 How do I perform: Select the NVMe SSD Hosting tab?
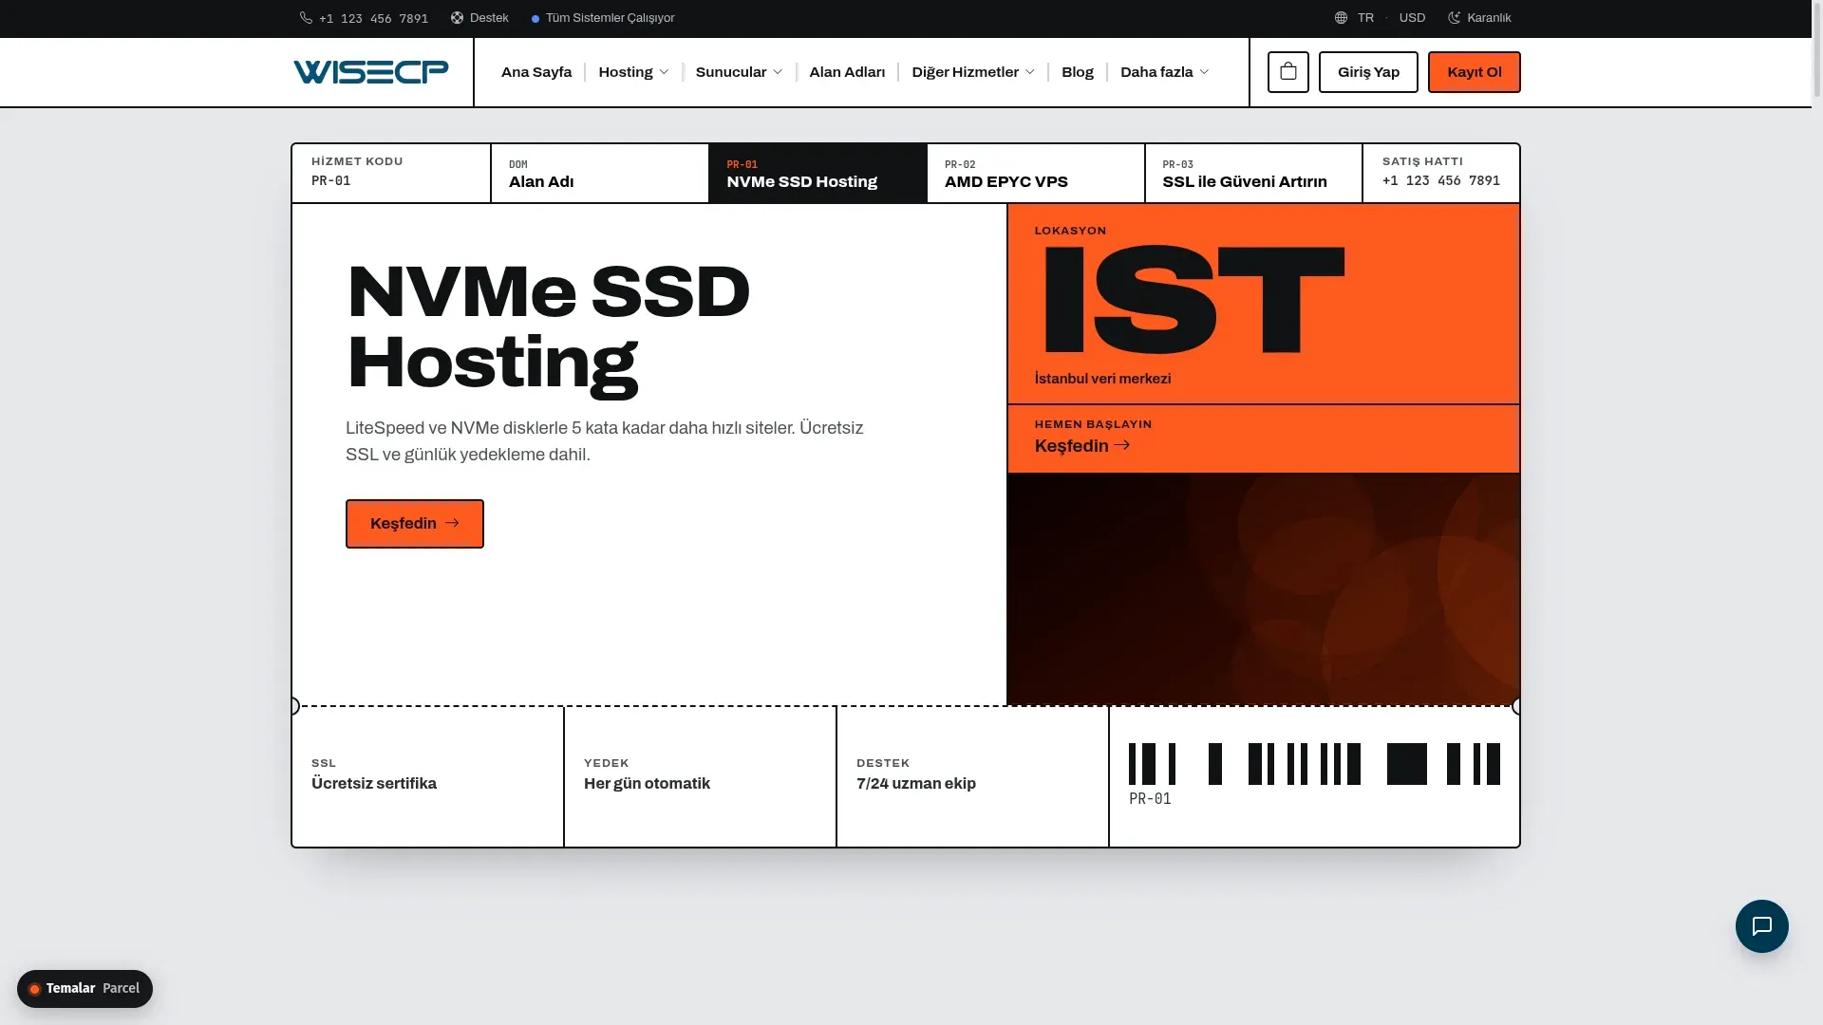[818, 174]
